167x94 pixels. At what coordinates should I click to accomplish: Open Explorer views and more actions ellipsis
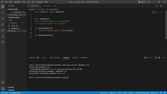pyautogui.click(x=24, y=6)
